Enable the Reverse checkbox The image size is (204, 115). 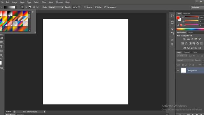[x=85, y=7]
